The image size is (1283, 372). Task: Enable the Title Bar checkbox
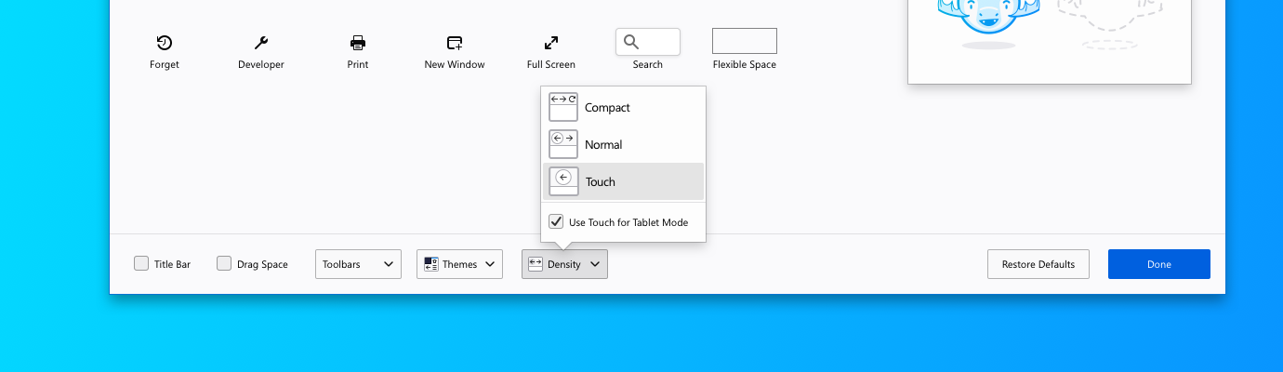coord(141,263)
